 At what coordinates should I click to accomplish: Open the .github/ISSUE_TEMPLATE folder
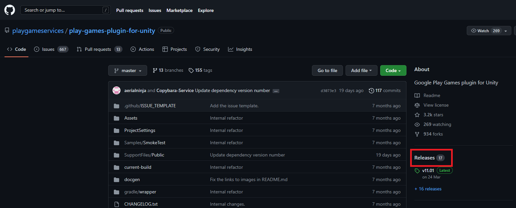click(150, 106)
